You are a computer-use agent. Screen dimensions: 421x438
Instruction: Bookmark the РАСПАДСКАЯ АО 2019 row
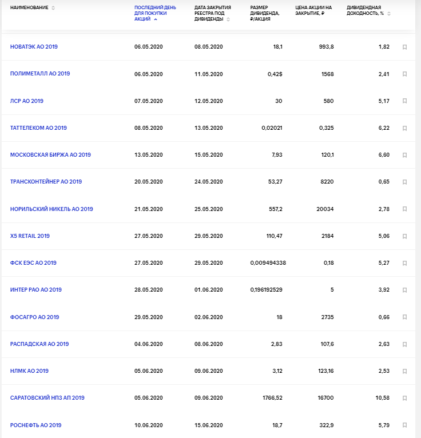point(404,344)
